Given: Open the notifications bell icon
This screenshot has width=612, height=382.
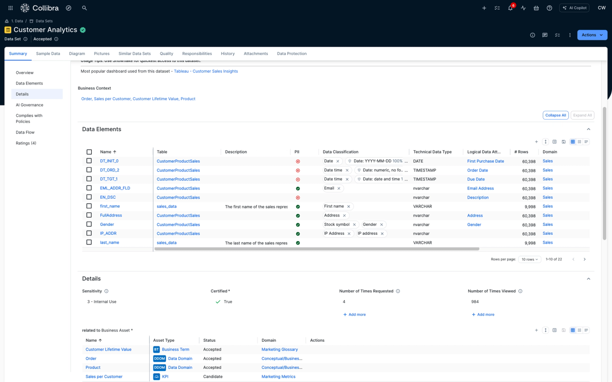Looking at the screenshot, I should (510, 8).
